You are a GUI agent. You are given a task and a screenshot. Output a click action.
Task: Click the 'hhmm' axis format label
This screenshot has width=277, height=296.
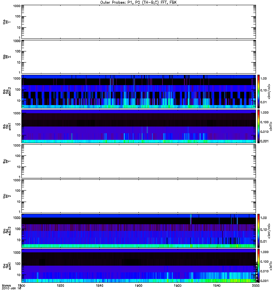click(6, 286)
